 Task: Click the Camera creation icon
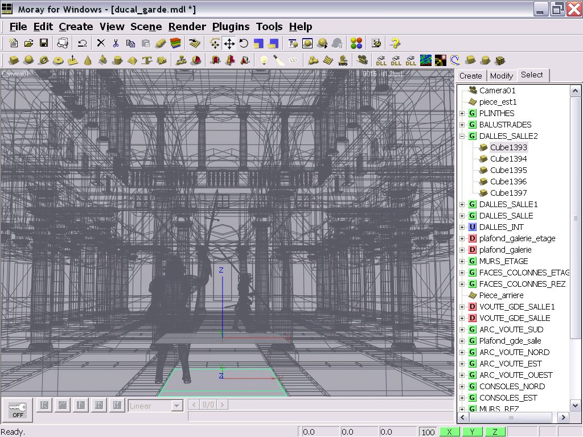(x=362, y=60)
